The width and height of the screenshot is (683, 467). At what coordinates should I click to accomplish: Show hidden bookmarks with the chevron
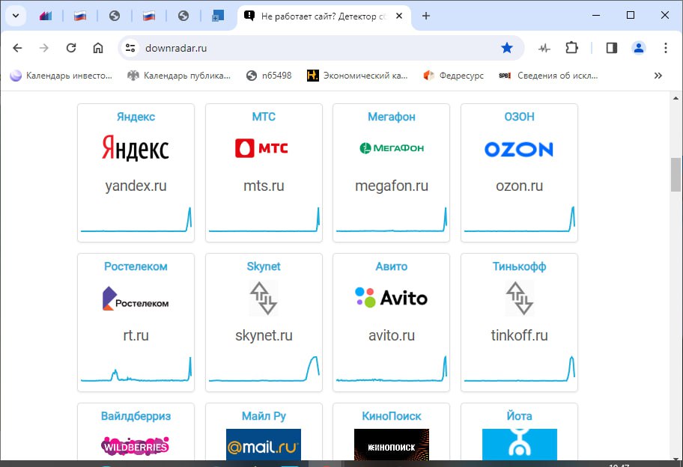(658, 76)
